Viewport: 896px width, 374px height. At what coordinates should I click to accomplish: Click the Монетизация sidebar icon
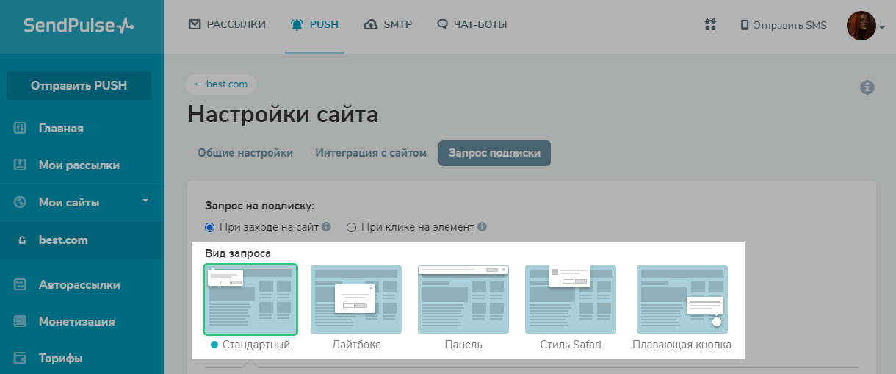tap(21, 321)
